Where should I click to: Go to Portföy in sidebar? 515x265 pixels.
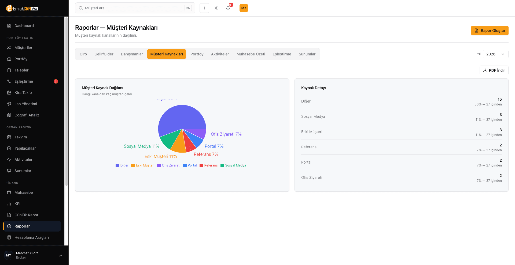[32, 59]
